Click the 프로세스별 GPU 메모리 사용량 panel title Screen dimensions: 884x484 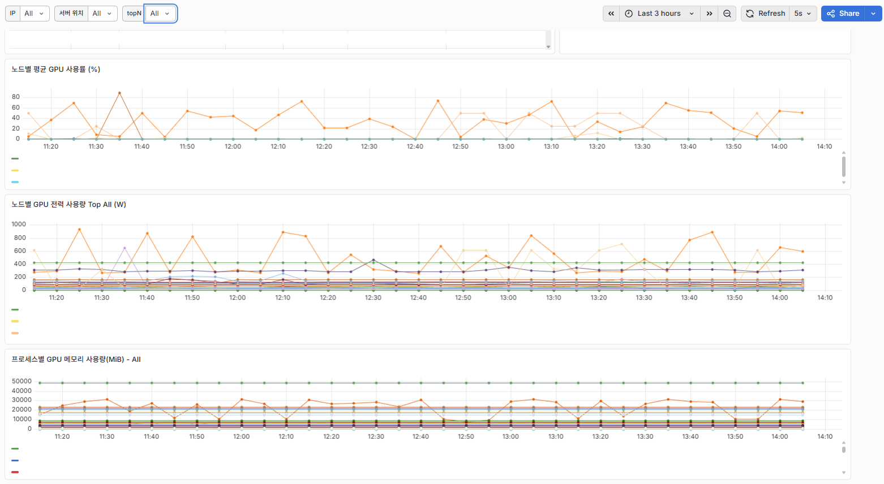pyautogui.click(x=76, y=359)
